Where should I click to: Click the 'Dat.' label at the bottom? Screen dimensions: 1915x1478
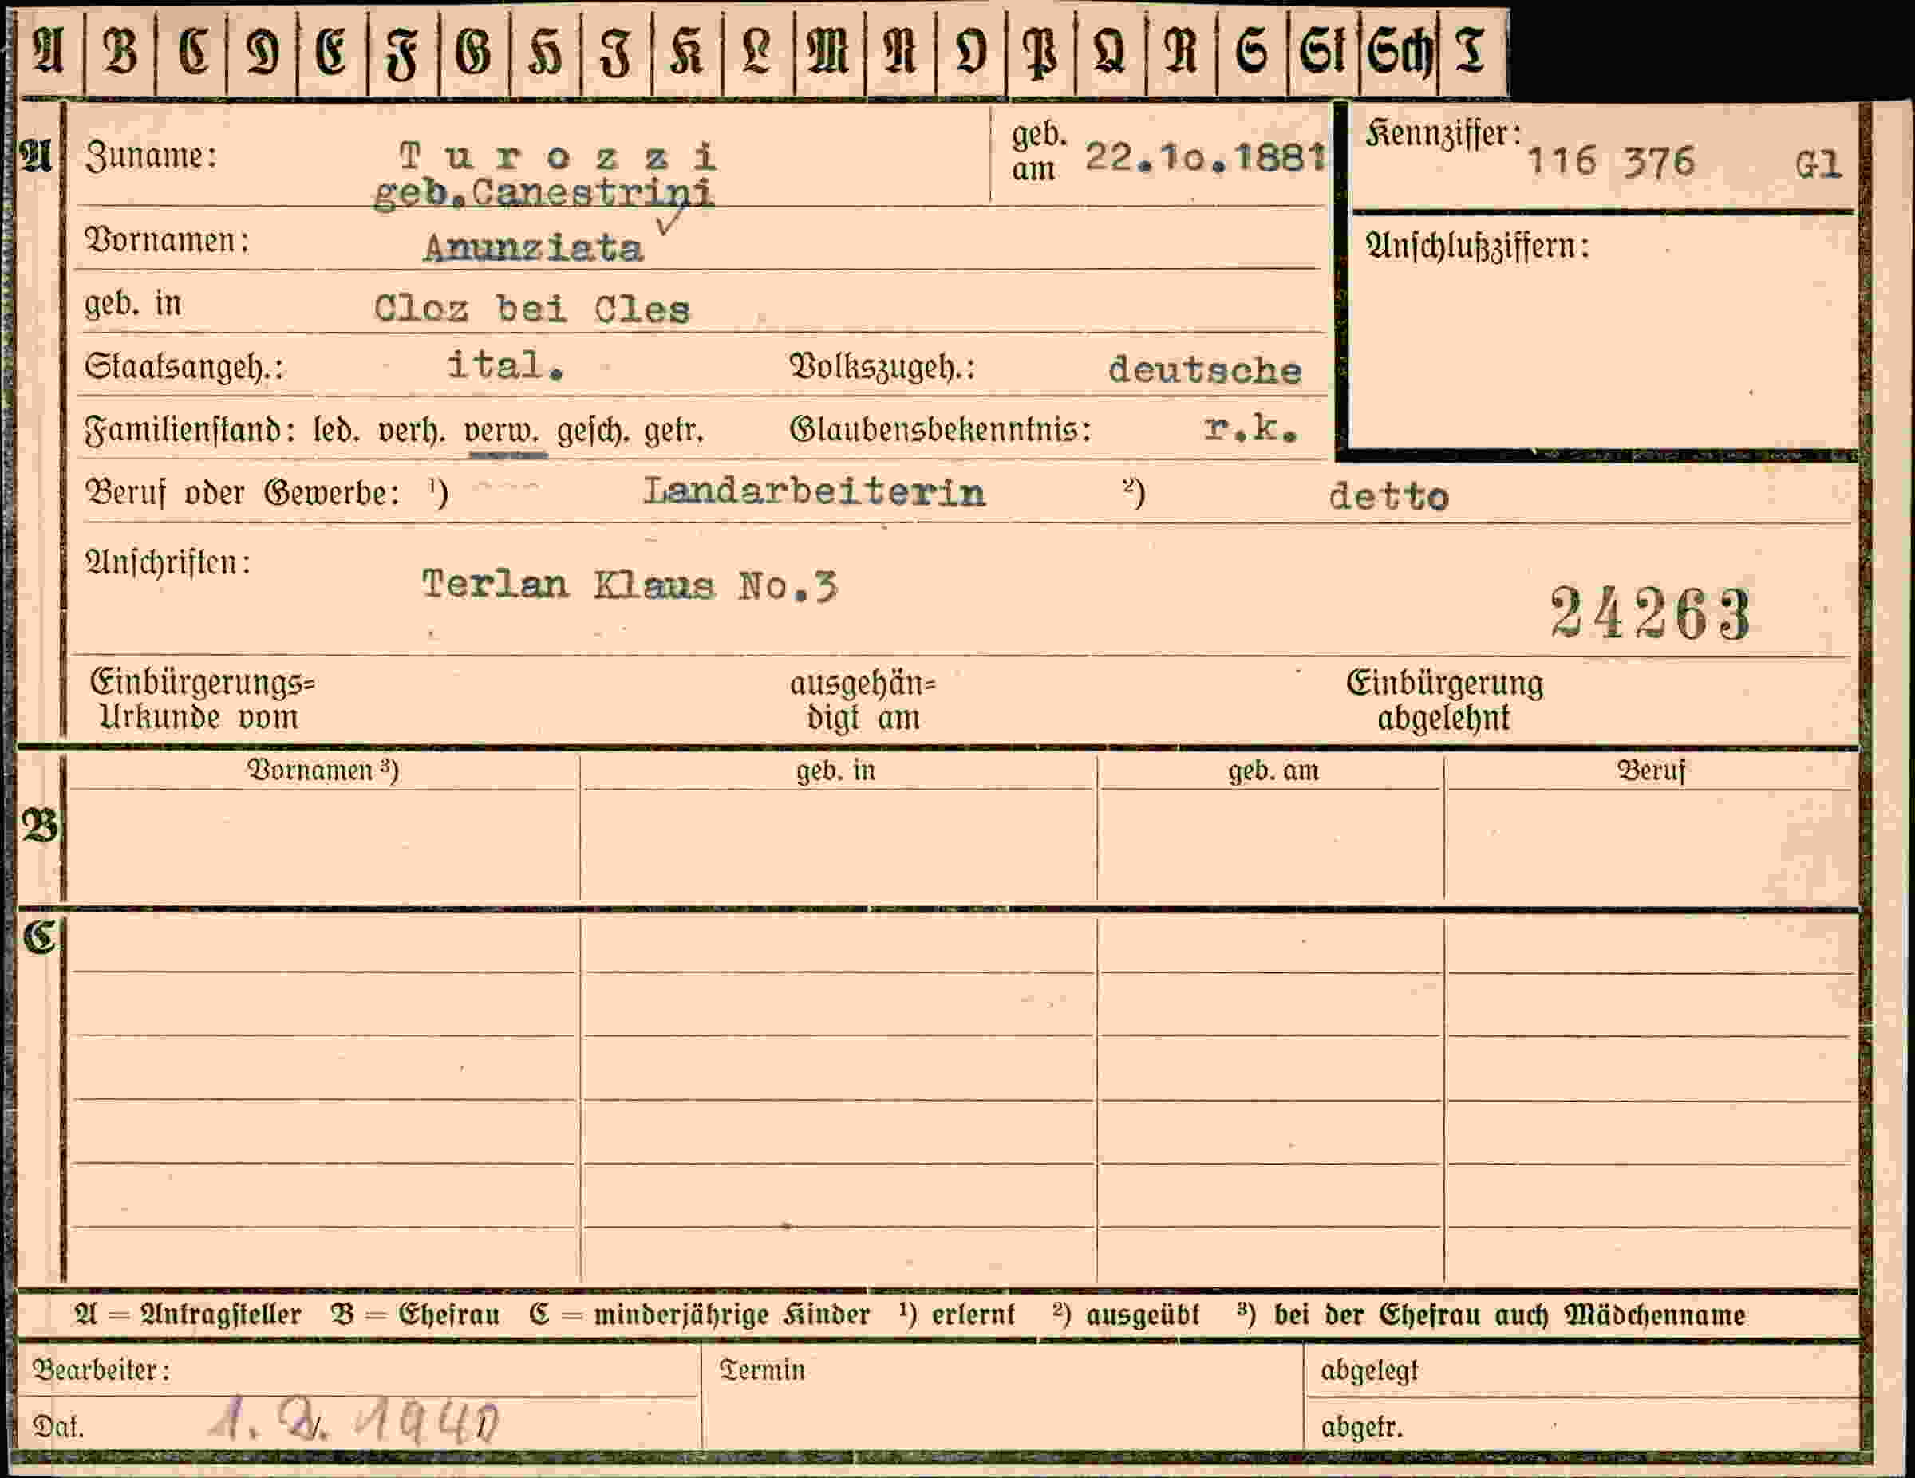pos(58,1427)
